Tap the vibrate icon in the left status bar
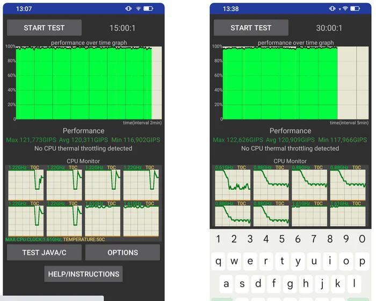 (x=128, y=9)
